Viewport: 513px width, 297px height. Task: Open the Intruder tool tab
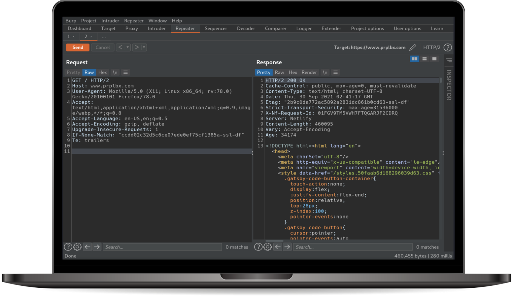point(156,29)
